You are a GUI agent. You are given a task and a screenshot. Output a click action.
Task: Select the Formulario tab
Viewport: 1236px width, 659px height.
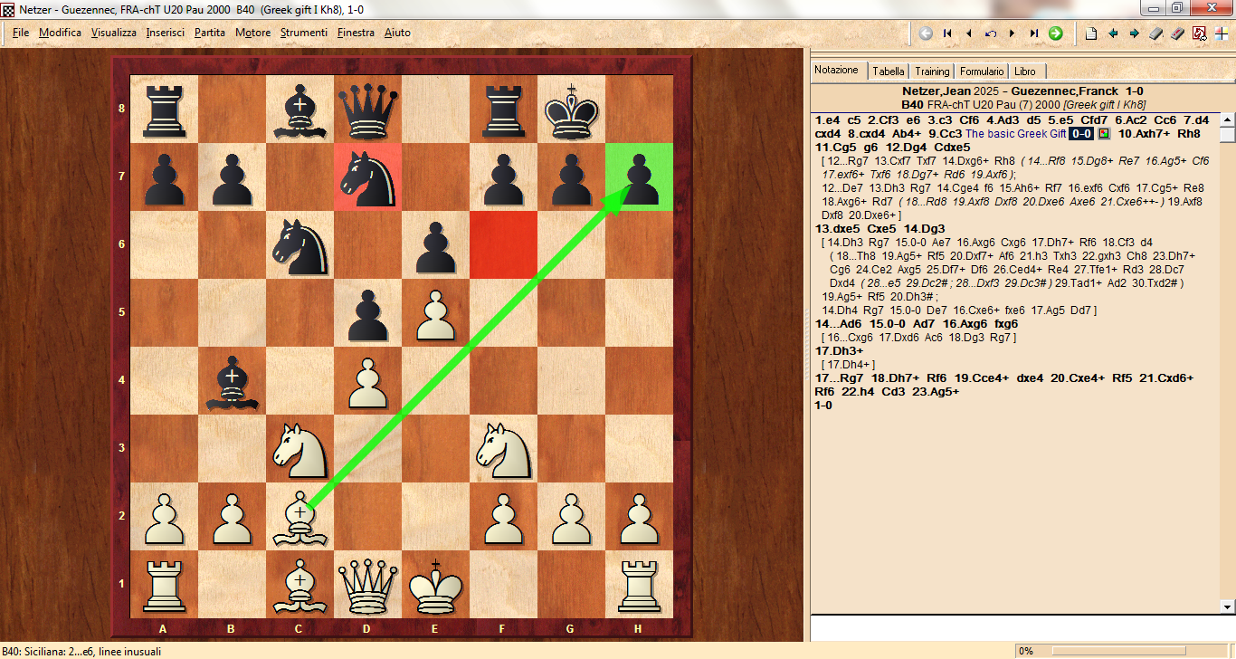[x=982, y=71]
